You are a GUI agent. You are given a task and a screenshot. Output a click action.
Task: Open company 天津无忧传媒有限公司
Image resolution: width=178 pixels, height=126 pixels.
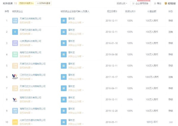point(31,19)
